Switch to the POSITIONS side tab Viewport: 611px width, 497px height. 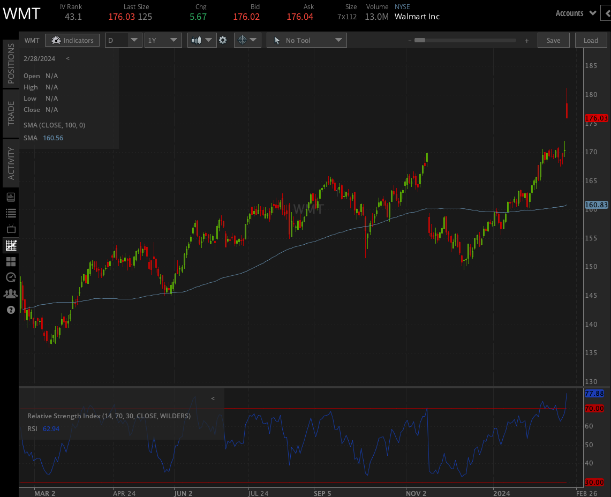11,64
